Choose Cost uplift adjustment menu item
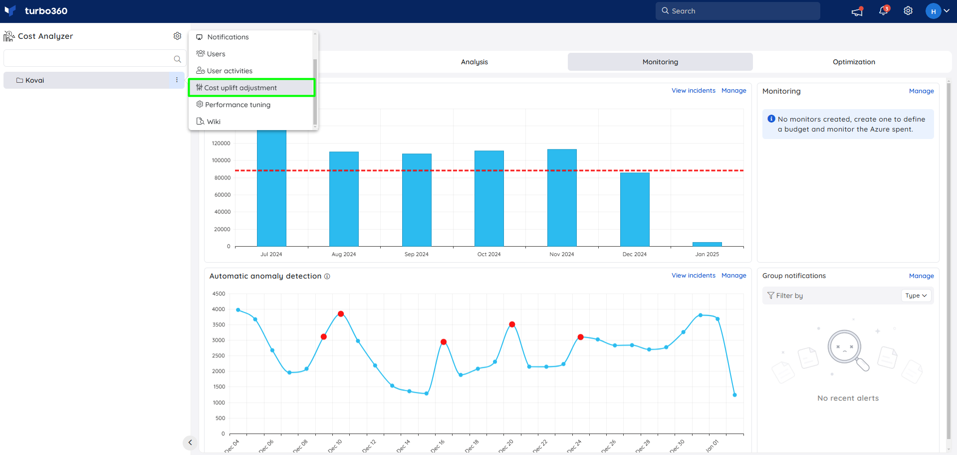Viewport: 957px width, 455px height. click(251, 88)
